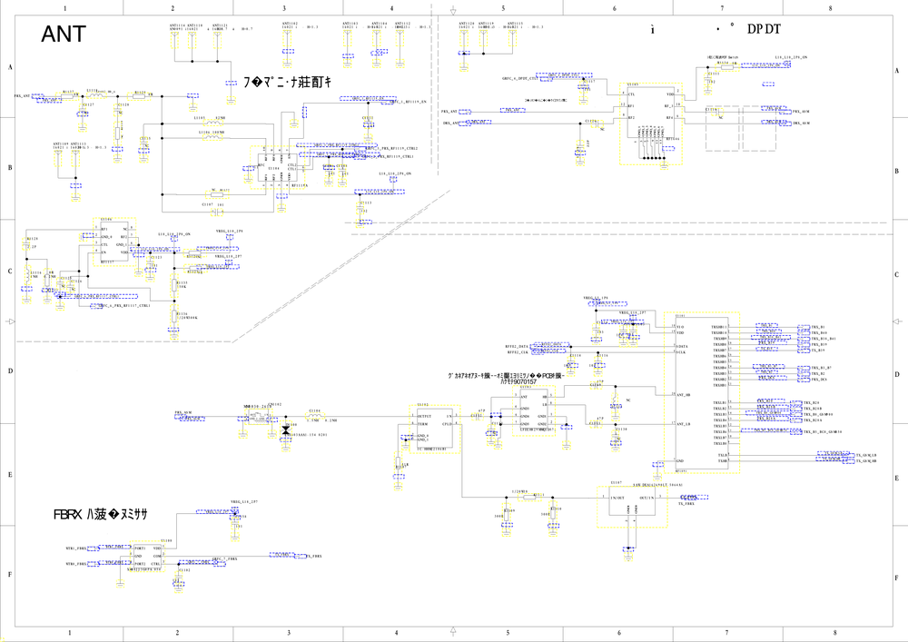Select the large transceiver front-end module IC
This screenshot has height=642, width=908.
[x=701, y=392]
